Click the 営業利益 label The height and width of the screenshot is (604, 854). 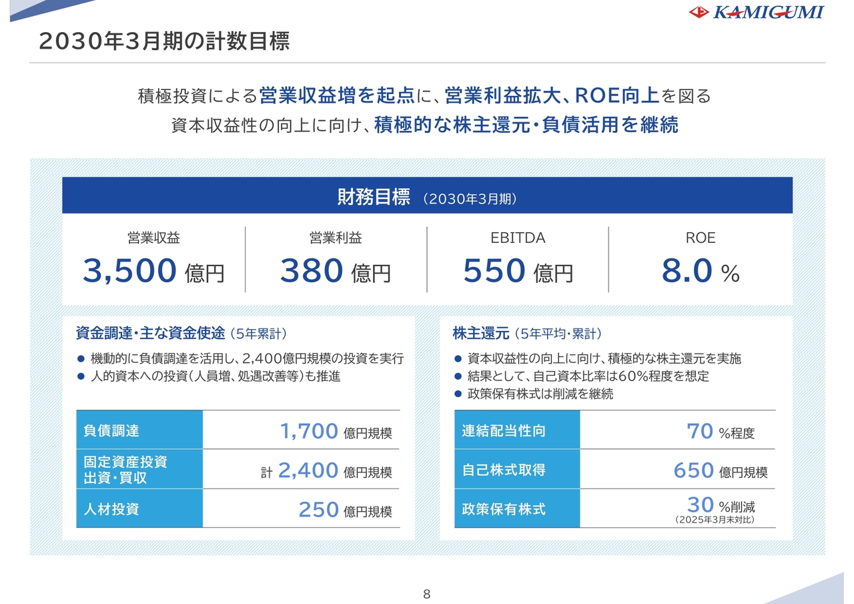click(336, 238)
